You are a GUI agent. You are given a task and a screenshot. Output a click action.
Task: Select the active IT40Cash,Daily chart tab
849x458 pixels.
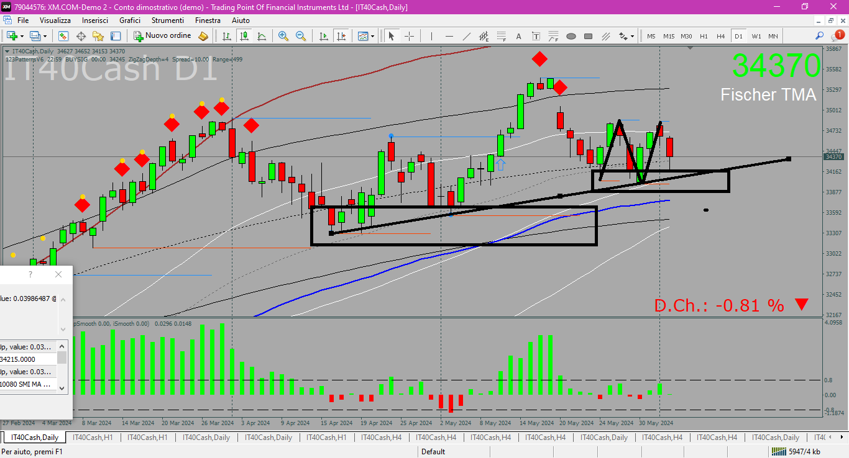coord(35,438)
